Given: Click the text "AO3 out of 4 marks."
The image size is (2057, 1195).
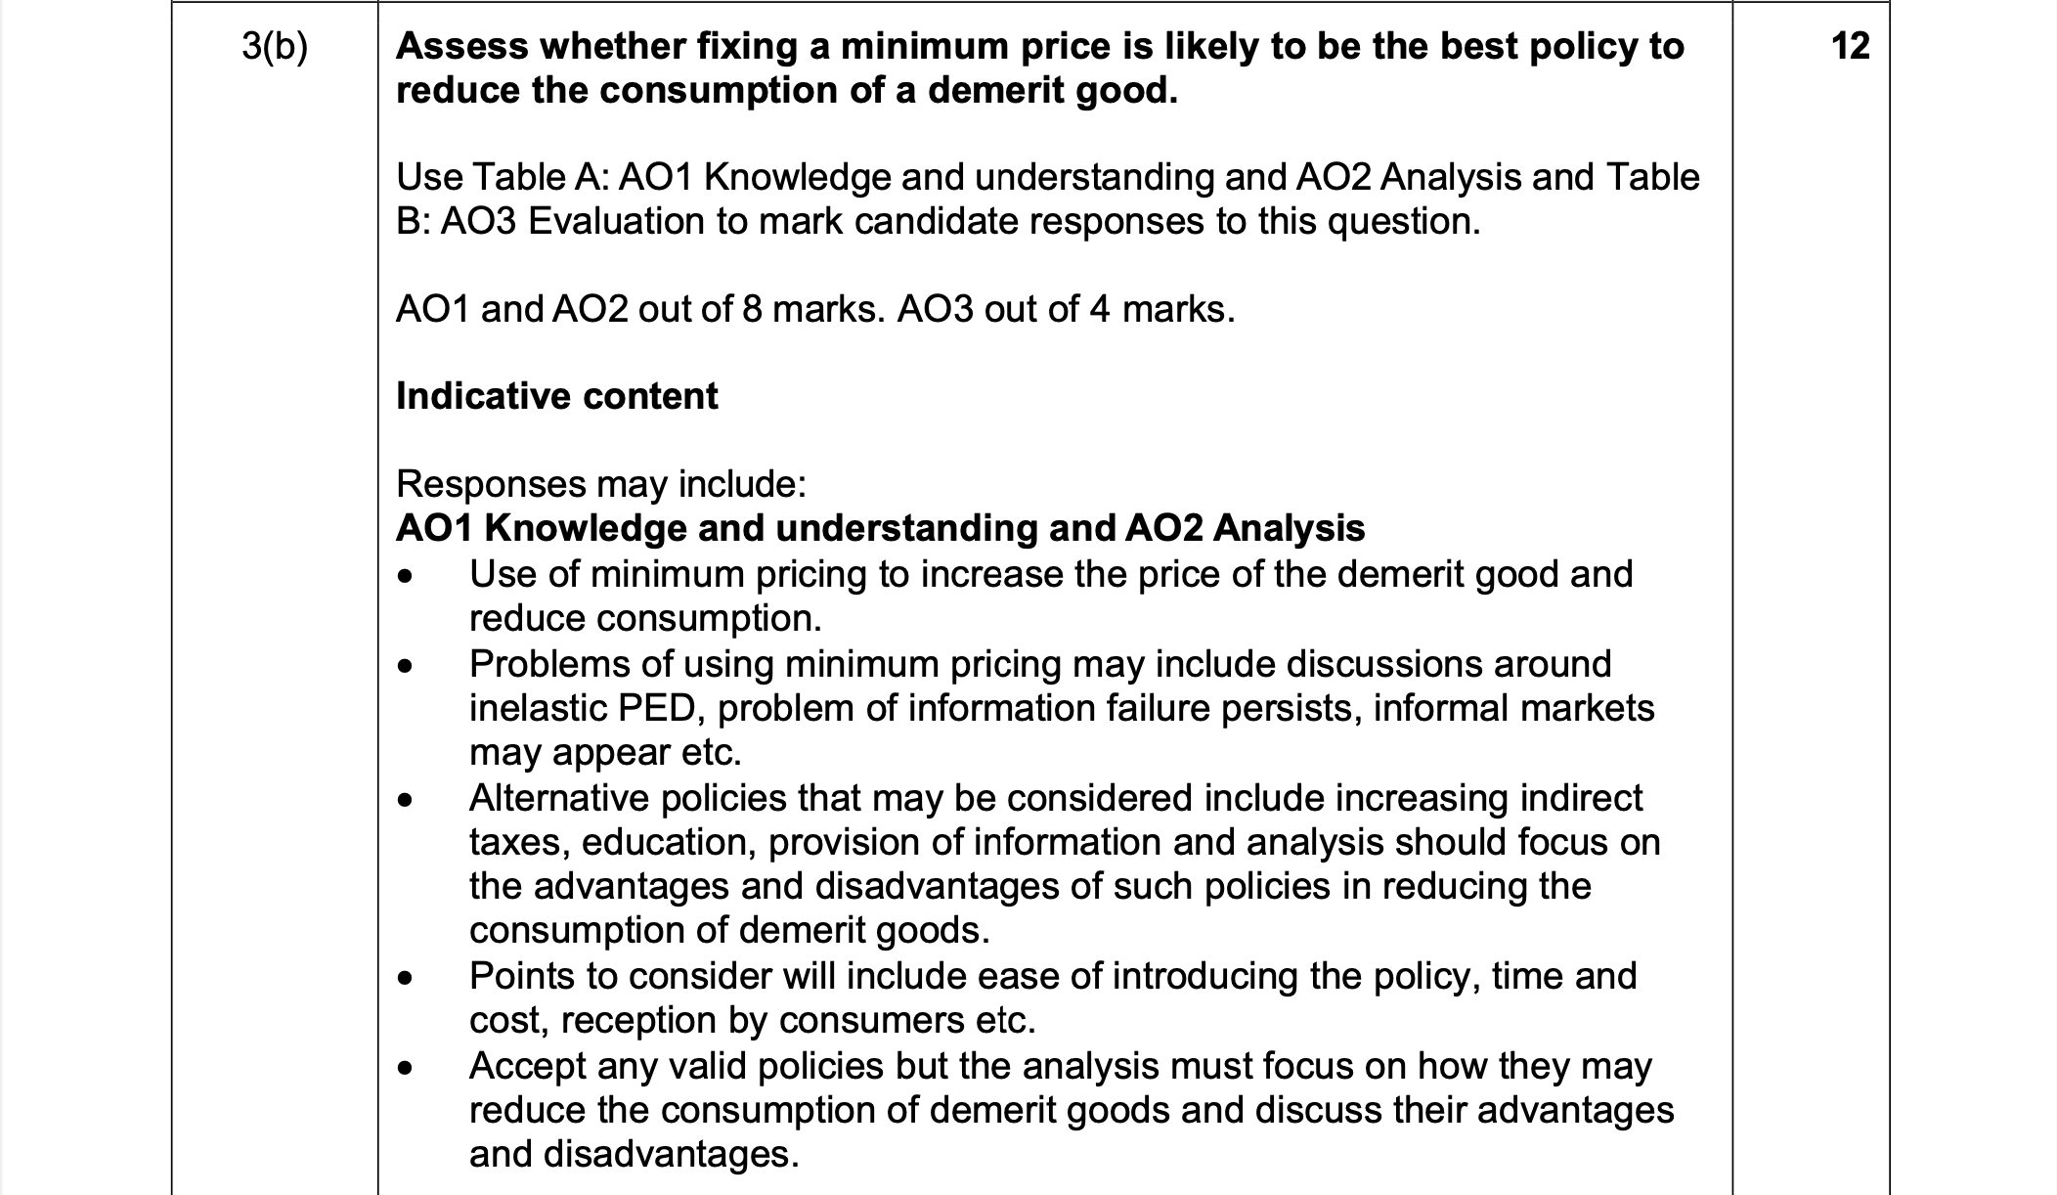Looking at the screenshot, I should 1066,309.
